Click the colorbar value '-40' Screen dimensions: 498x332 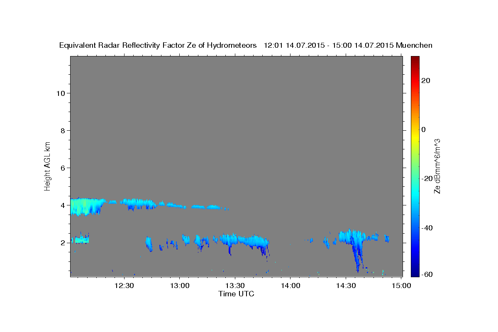click(427, 228)
